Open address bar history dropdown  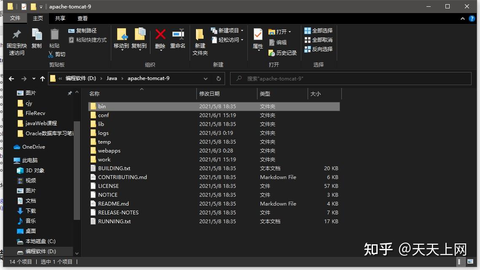206,79
